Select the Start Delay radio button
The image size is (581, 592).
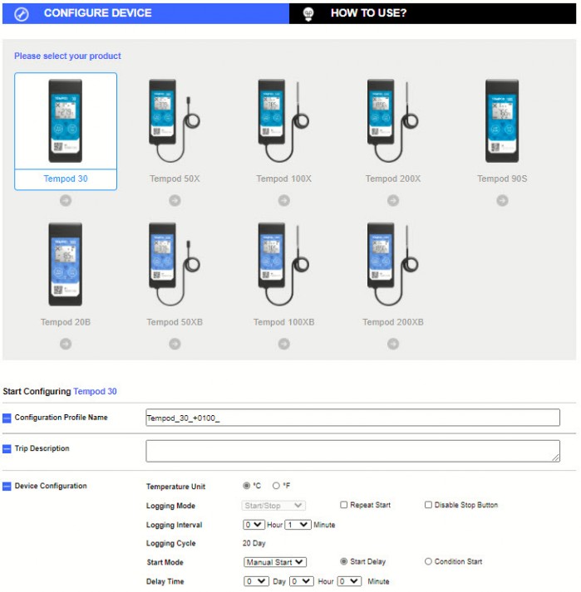click(343, 561)
